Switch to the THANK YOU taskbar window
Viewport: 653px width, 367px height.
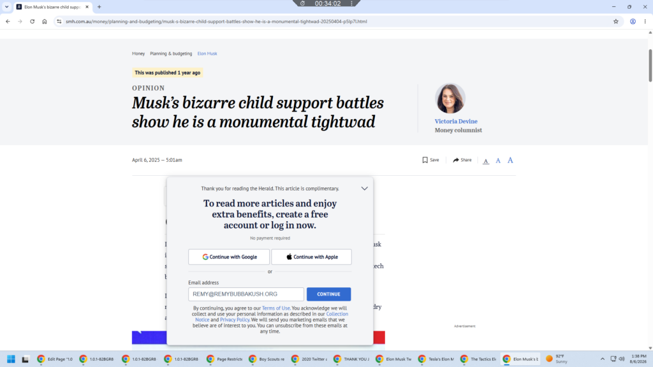click(351, 359)
